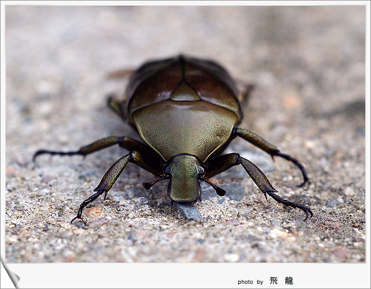Click the "photo by" caption text
The height and width of the screenshot is (289, 371).
(x=250, y=282)
